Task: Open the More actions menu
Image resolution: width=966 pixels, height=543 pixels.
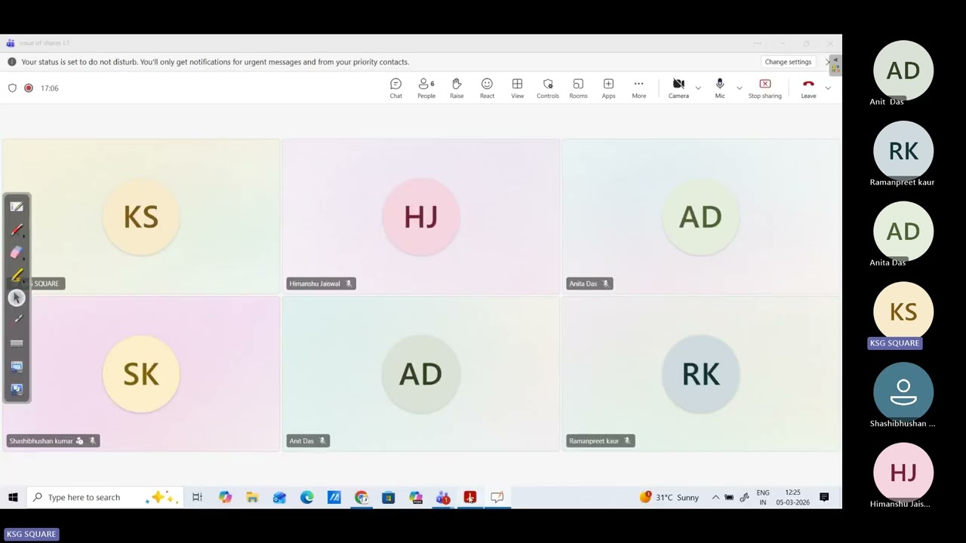Action: [638, 88]
